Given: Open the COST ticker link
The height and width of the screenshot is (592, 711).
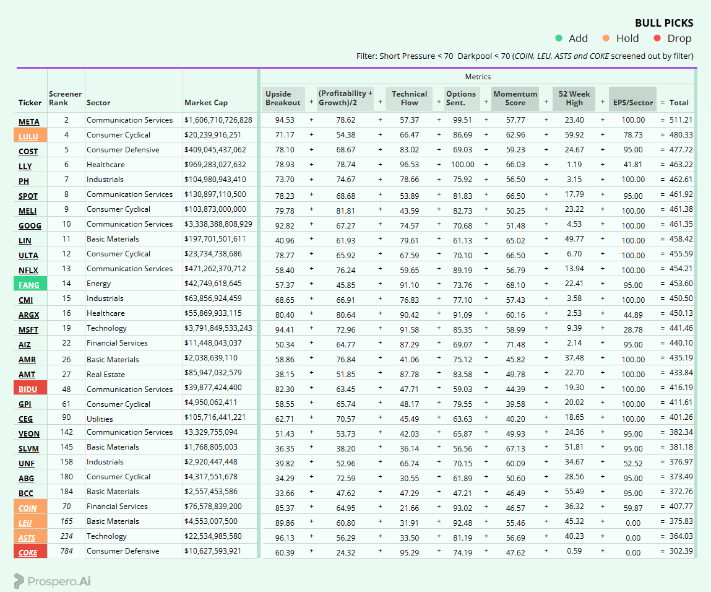Looking at the screenshot, I should tap(28, 152).
